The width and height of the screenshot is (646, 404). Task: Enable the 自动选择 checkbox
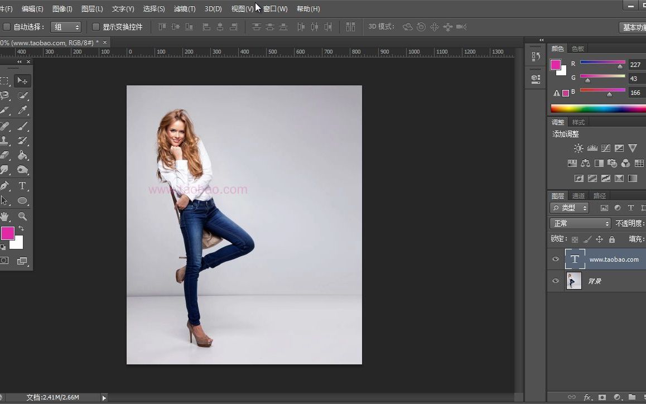point(7,26)
